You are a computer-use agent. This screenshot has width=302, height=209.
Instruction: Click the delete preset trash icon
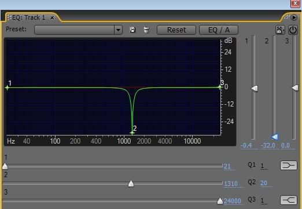tap(146, 30)
